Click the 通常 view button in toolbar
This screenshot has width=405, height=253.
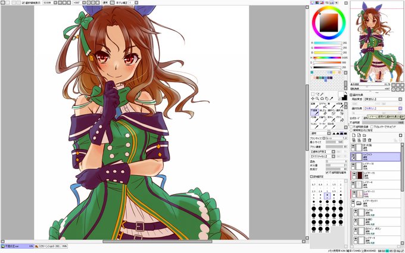tap(105, 2)
